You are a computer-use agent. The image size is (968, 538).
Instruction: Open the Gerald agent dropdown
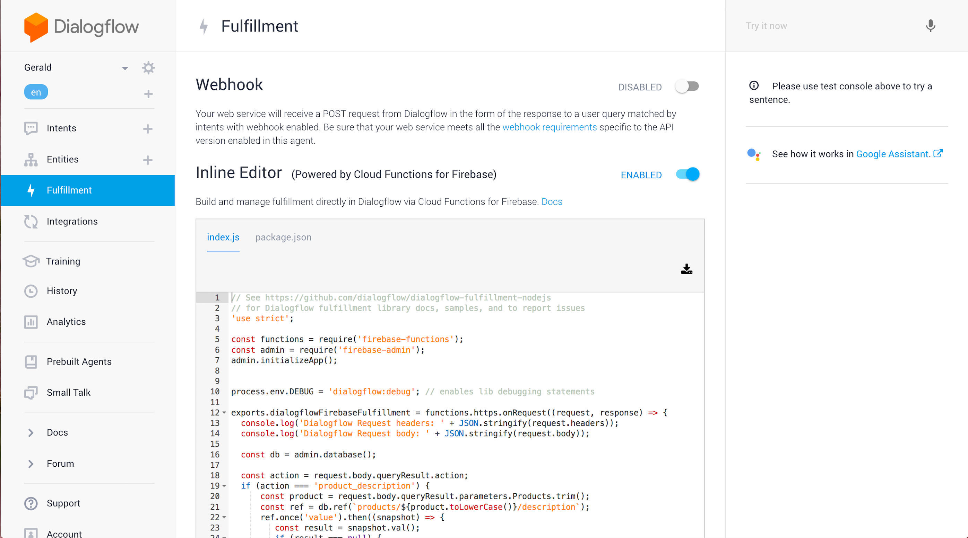pos(125,68)
